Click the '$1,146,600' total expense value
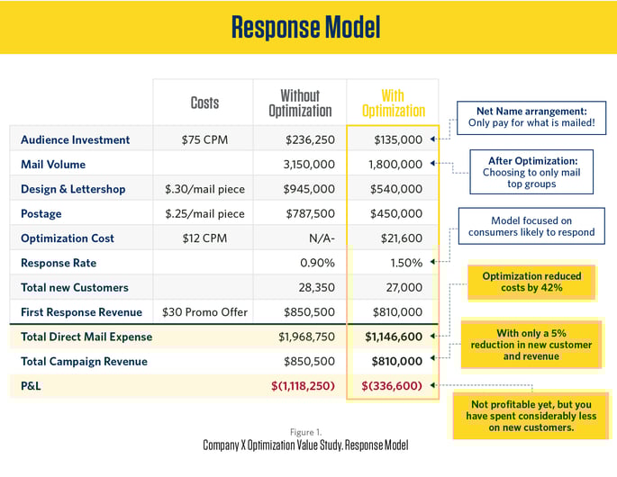Image resolution: width=617 pixels, height=477 pixels. 394,337
